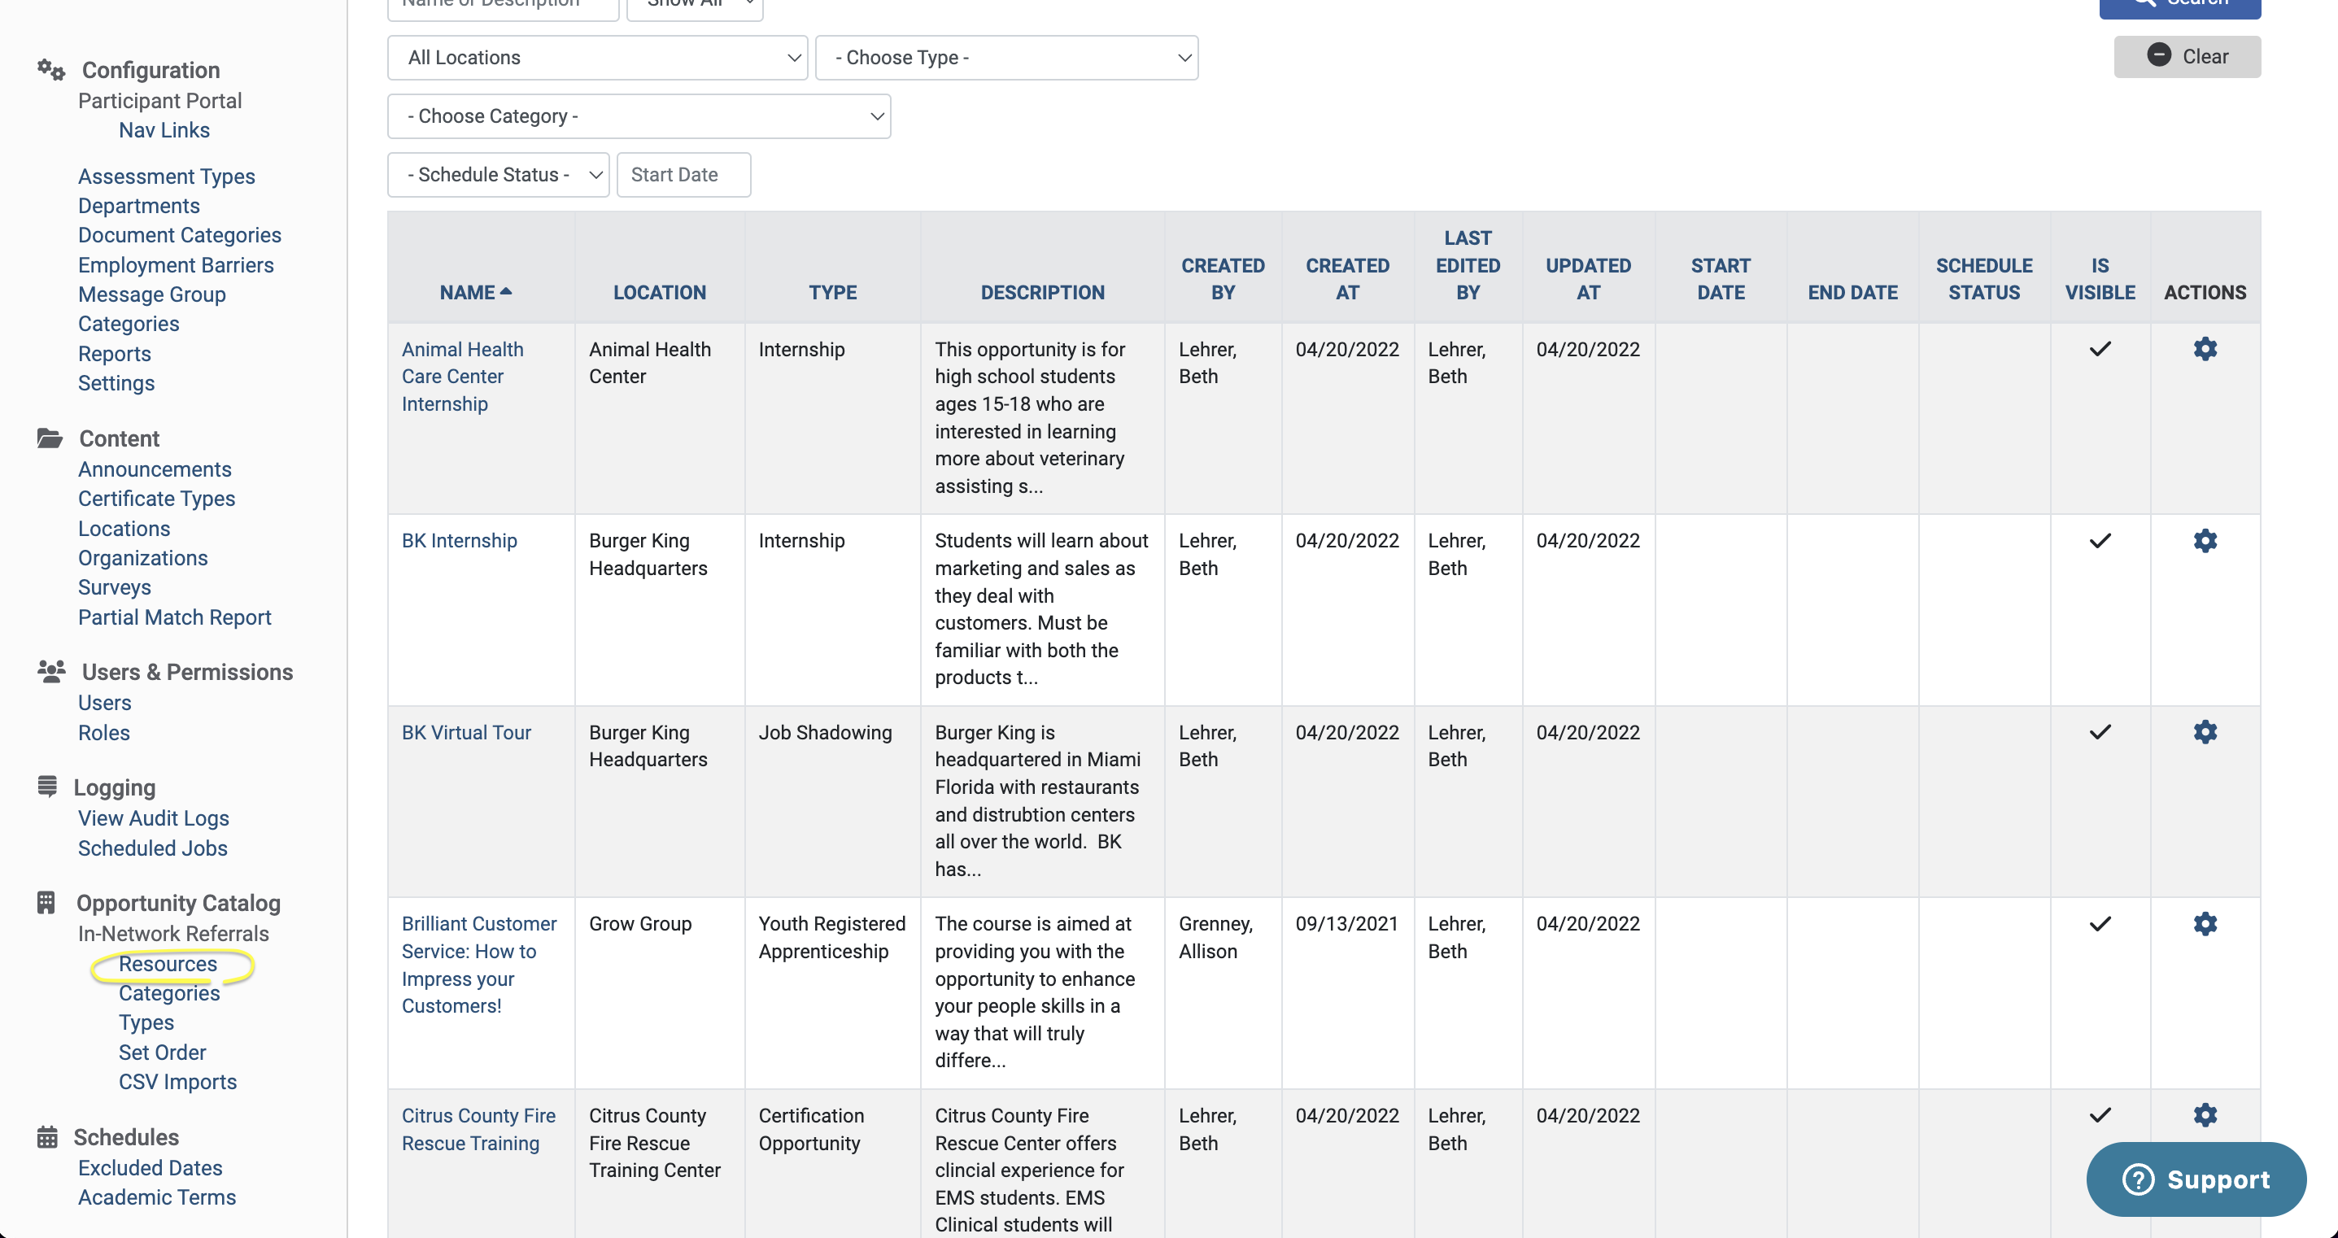Expand the Choose Type dropdown
2338x1238 pixels.
click(x=1005, y=58)
